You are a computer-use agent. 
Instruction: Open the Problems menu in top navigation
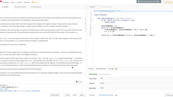pyautogui.click(x=6, y=2)
